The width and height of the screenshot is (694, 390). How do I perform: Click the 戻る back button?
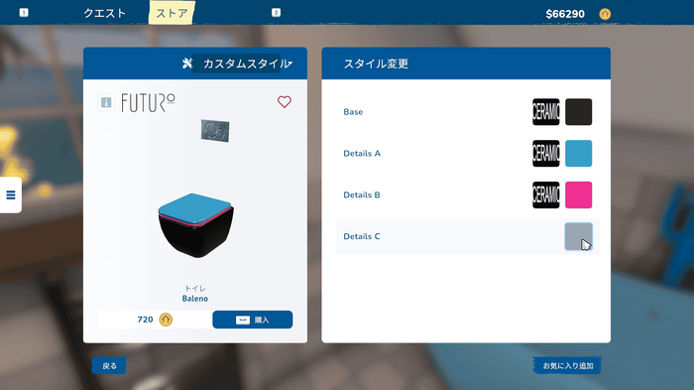pos(109,365)
